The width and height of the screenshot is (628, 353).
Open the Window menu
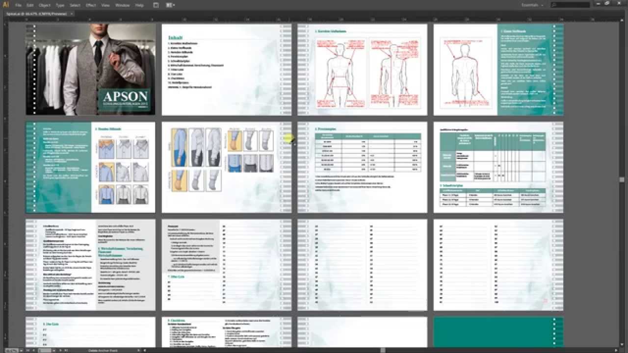pyautogui.click(x=123, y=5)
